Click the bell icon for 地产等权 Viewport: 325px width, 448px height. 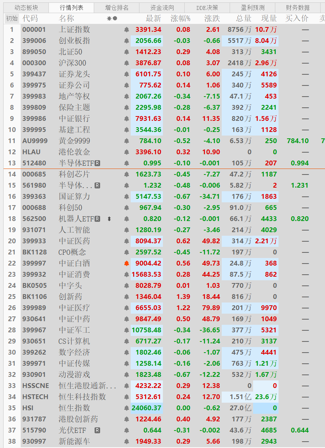tap(126, 96)
